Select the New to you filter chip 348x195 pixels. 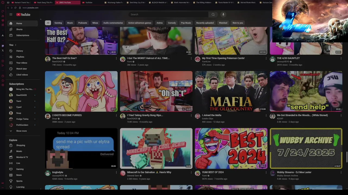pyautogui.click(x=238, y=23)
